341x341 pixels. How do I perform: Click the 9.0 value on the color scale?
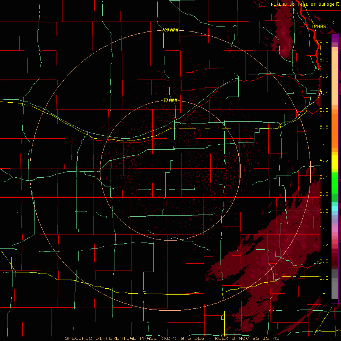click(x=324, y=59)
